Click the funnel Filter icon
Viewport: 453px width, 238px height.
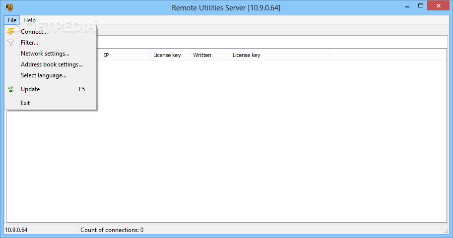tap(11, 43)
